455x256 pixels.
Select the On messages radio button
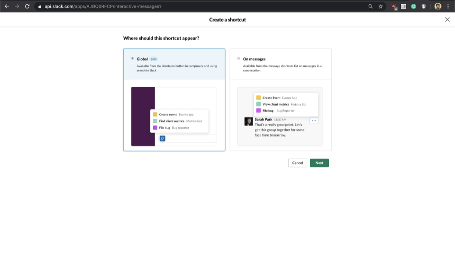[239, 58]
